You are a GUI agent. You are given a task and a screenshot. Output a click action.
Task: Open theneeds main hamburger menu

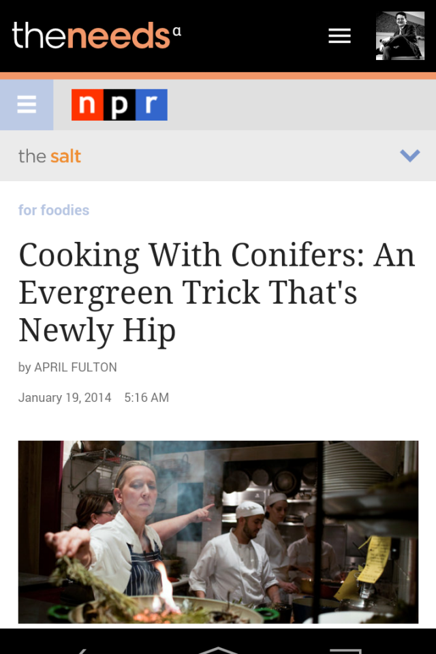point(339,36)
